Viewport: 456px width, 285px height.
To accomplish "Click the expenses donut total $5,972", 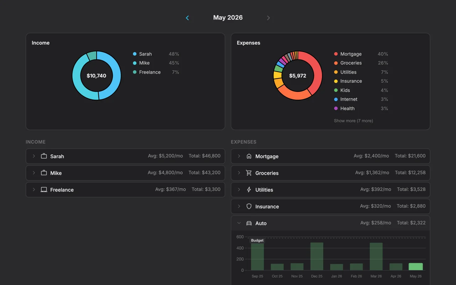I will pos(298,76).
